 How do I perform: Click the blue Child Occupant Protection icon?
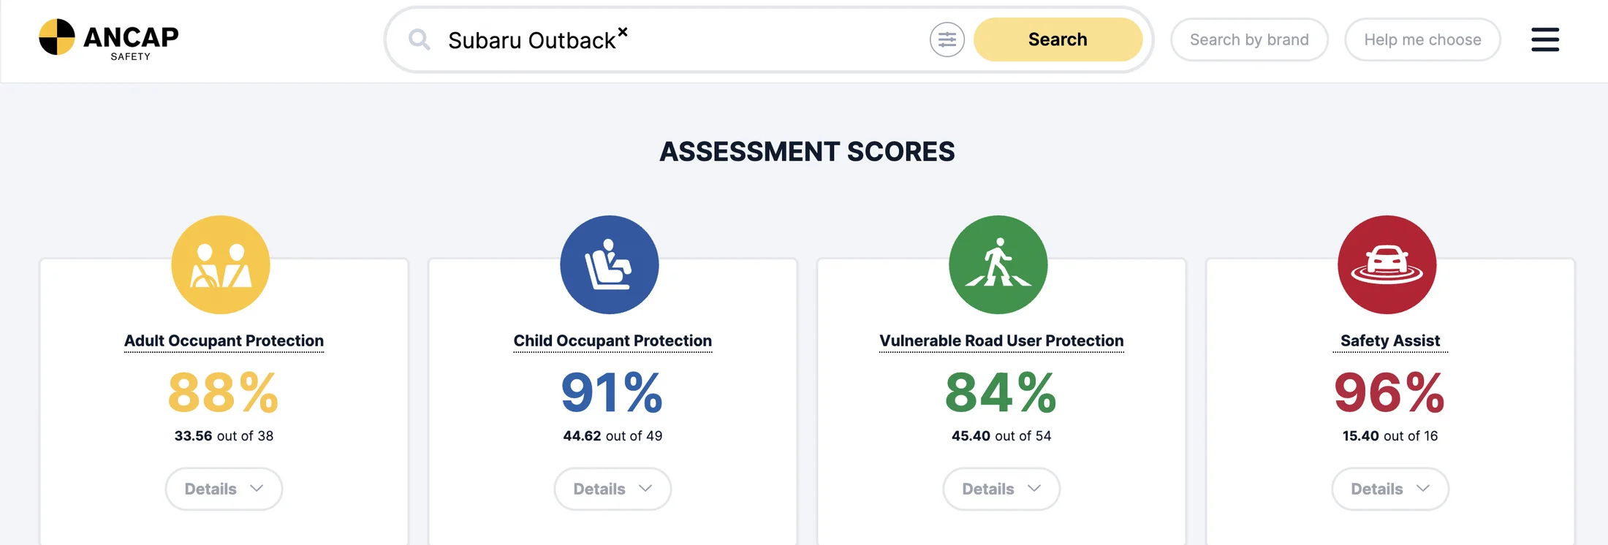point(609,264)
